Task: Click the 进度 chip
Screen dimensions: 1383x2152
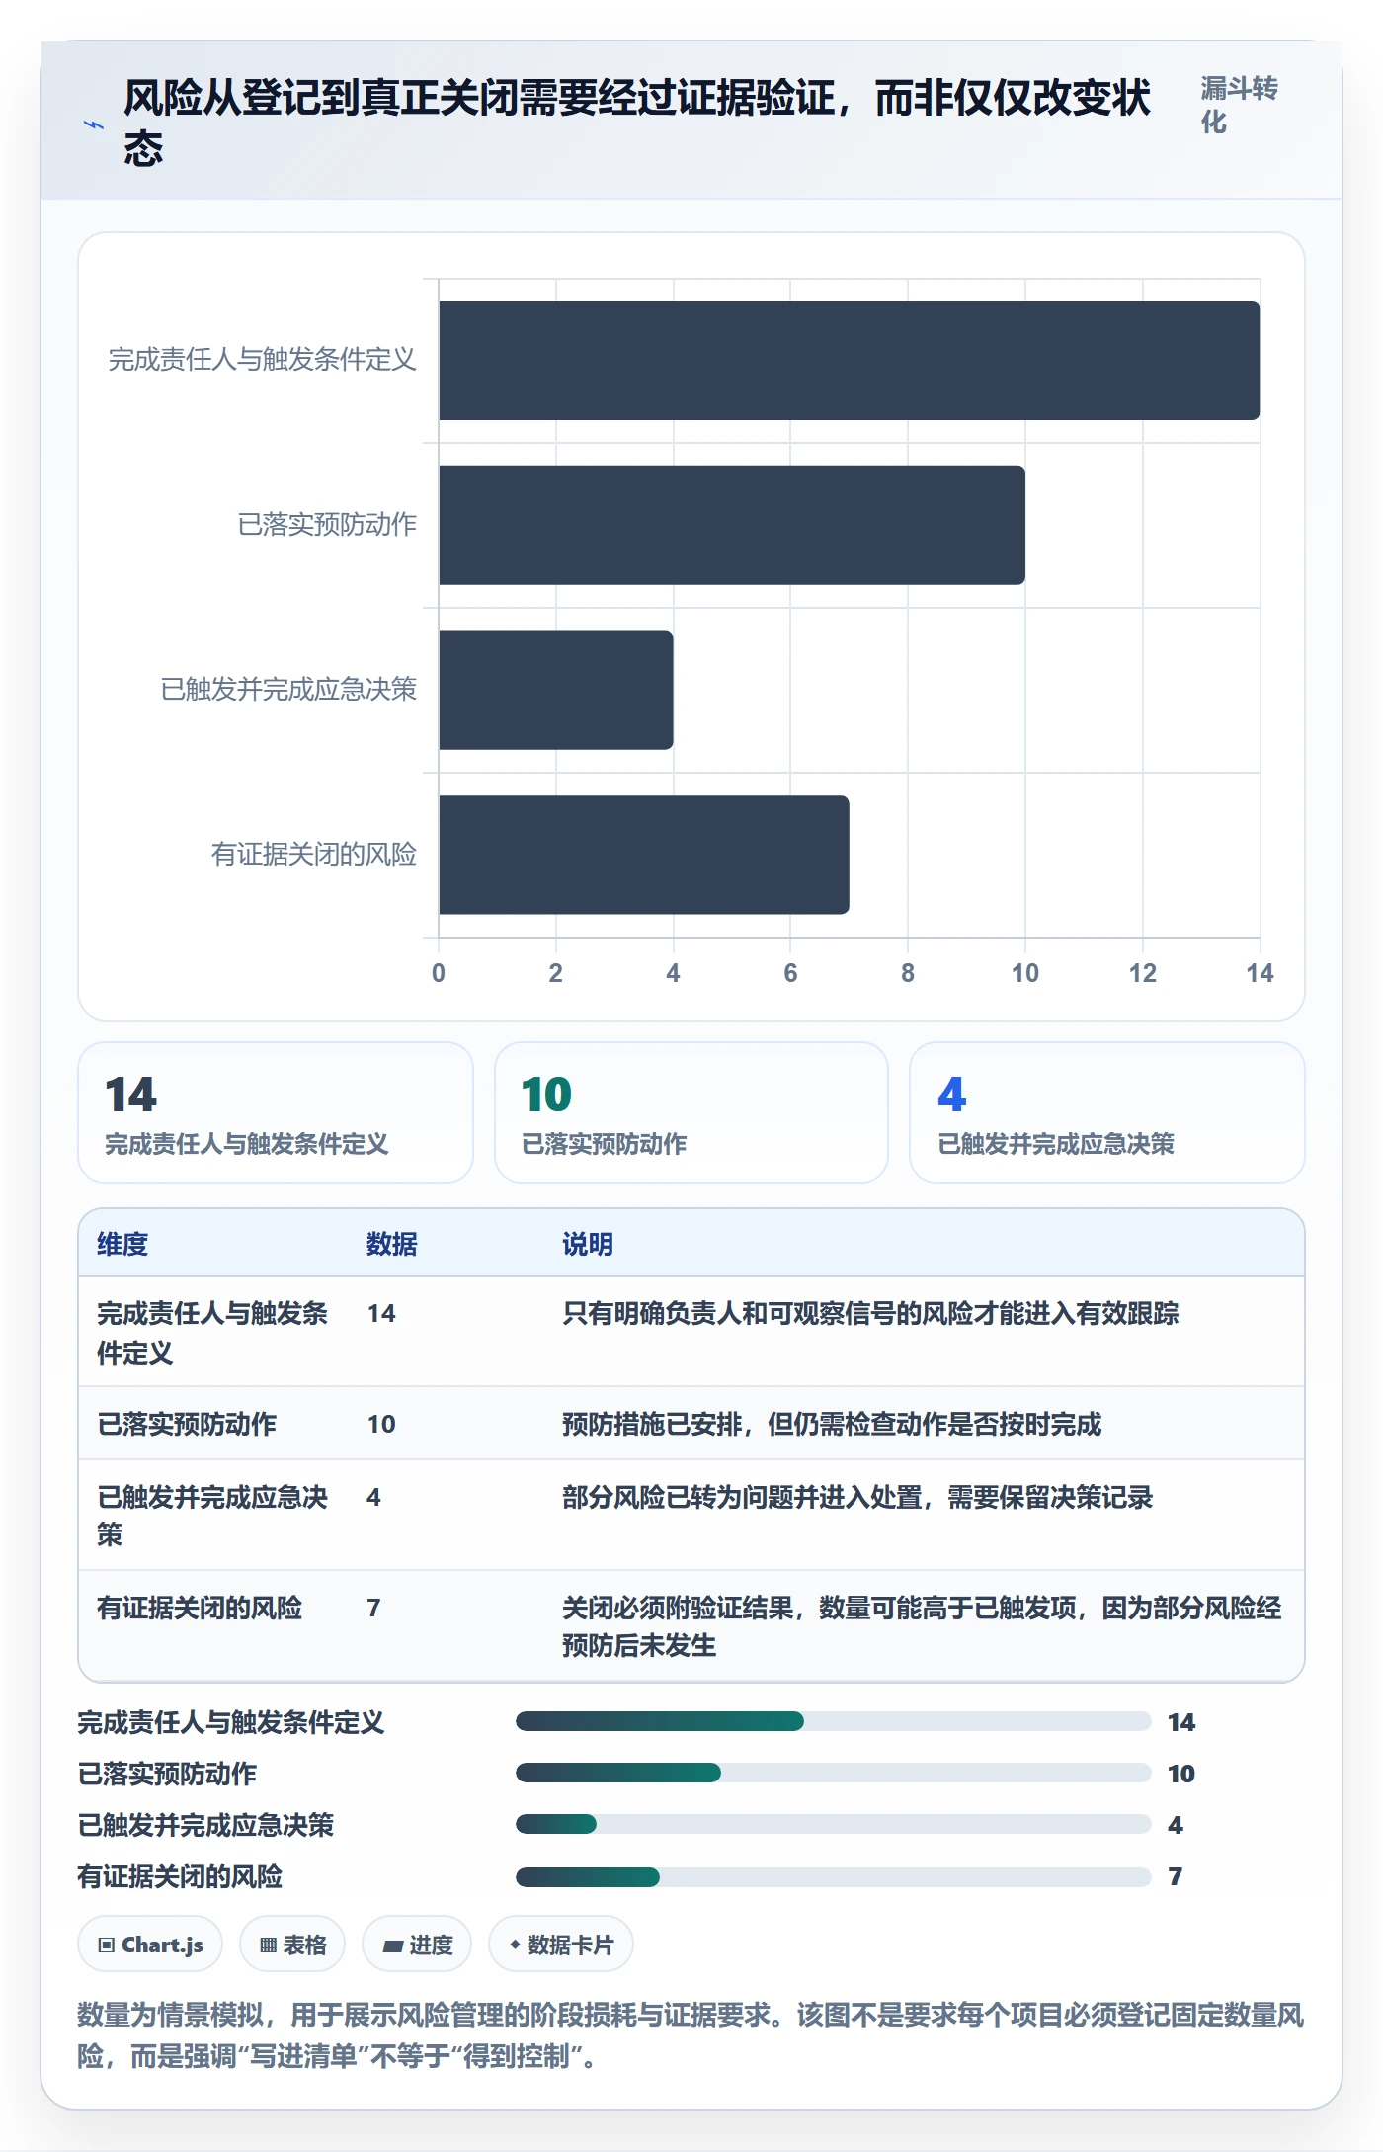Action: (417, 1945)
